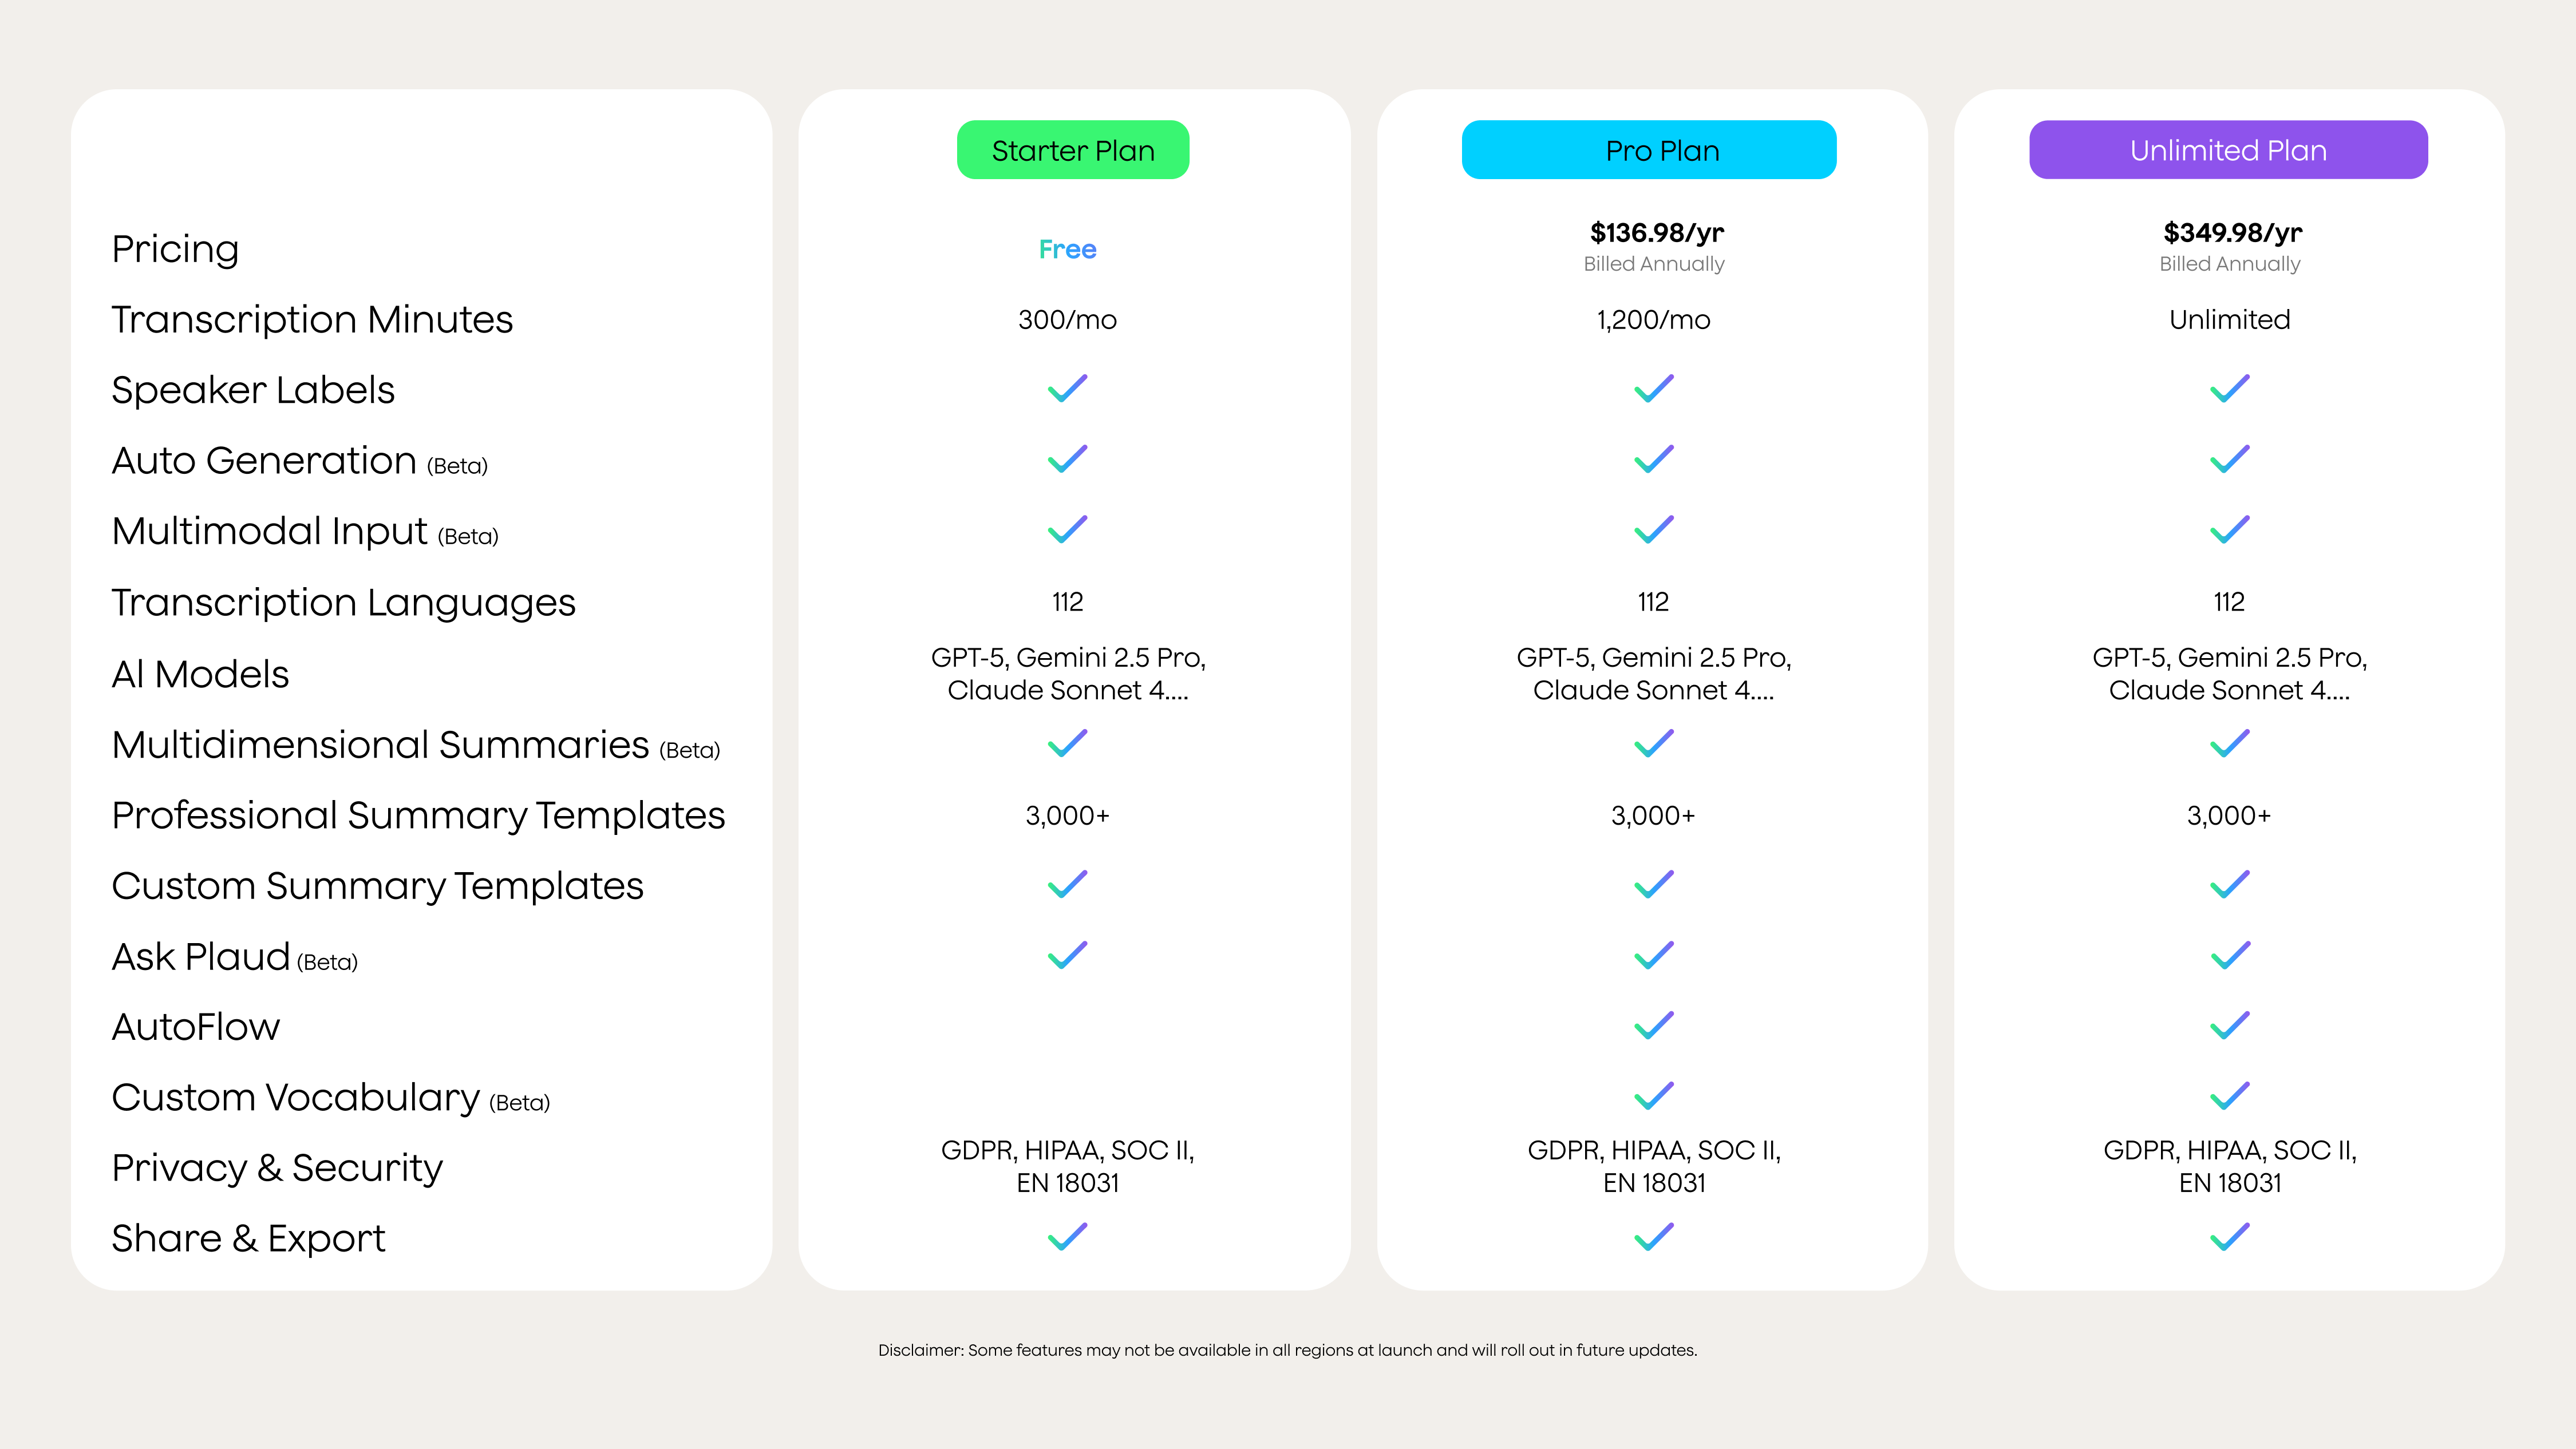Select the green Starter Plan button
This screenshot has height=1449, width=2576.
[1073, 150]
